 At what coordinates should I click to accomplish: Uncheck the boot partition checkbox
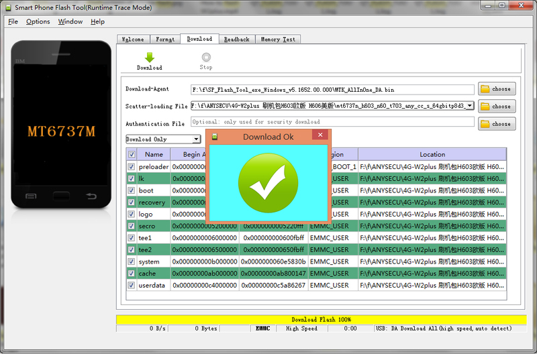tap(131, 190)
